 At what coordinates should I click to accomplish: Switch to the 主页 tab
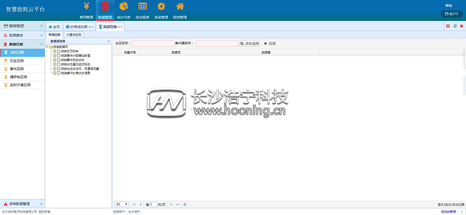(54, 27)
